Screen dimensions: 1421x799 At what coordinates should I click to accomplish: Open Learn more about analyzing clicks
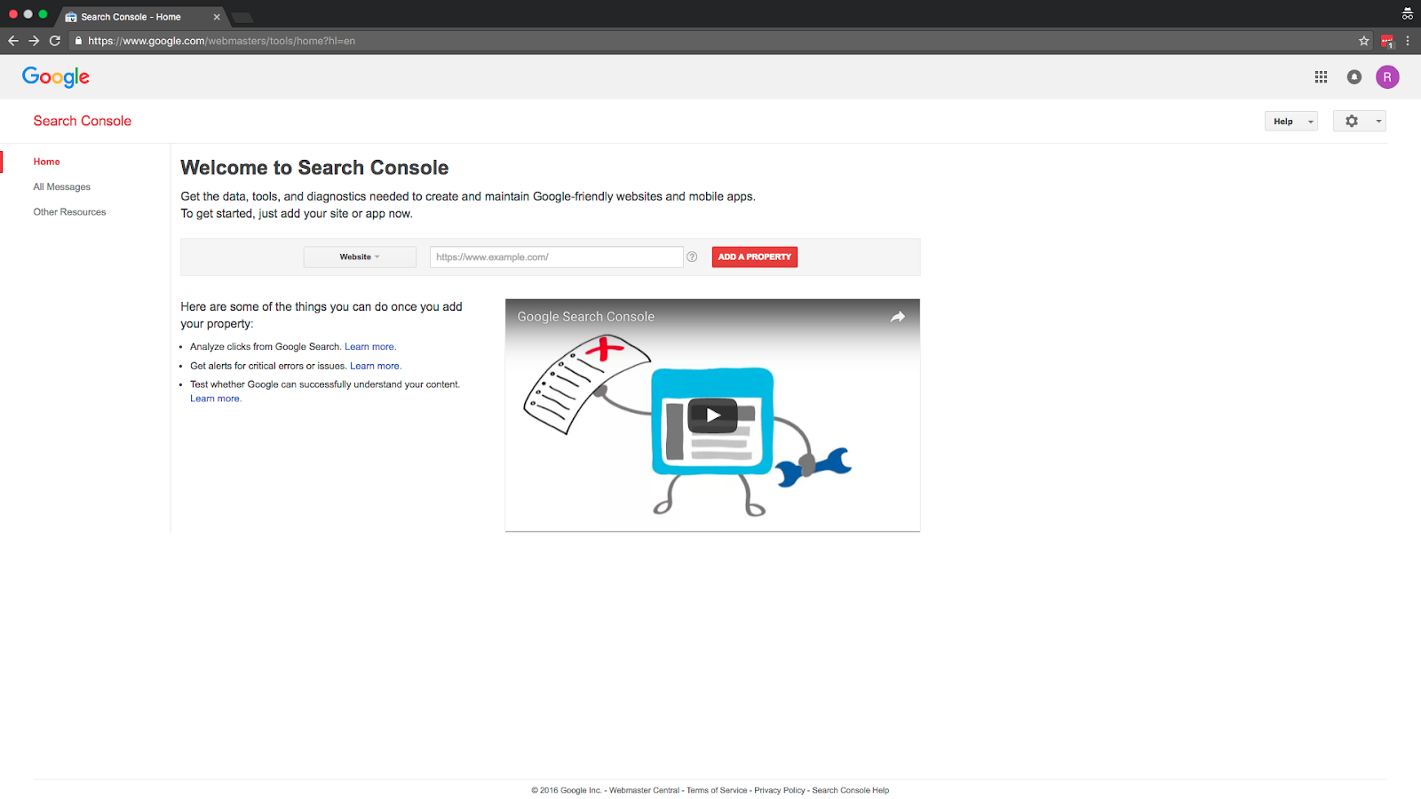[x=369, y=347]
